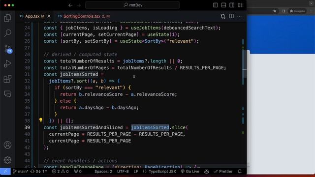
Task: Click line number 31 in gutter
Action: (27, 74)
